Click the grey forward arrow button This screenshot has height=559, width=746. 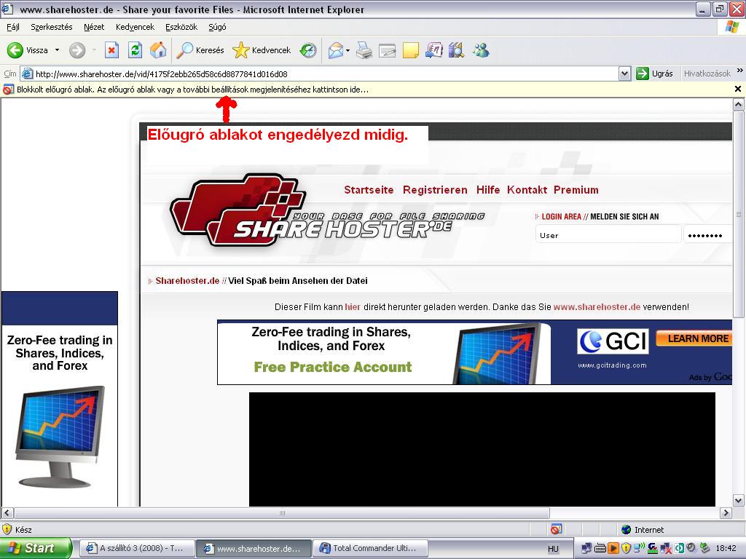click(x=77, y=50)
